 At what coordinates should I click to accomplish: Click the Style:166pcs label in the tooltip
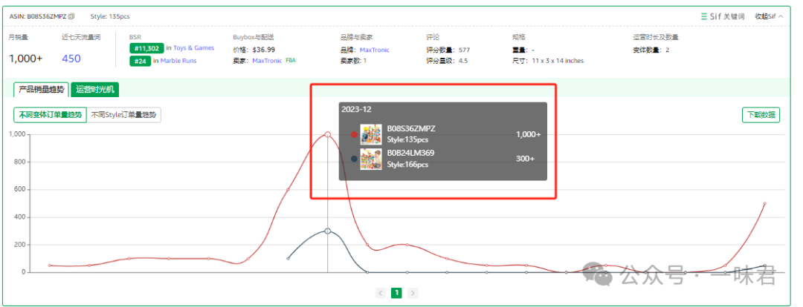[407, 165]
